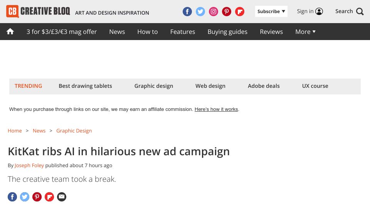The width and height of the screenshot is (370, 208).
Task: Click 'The creative team took a break.' subtitle
Action: tap(62, 179)
